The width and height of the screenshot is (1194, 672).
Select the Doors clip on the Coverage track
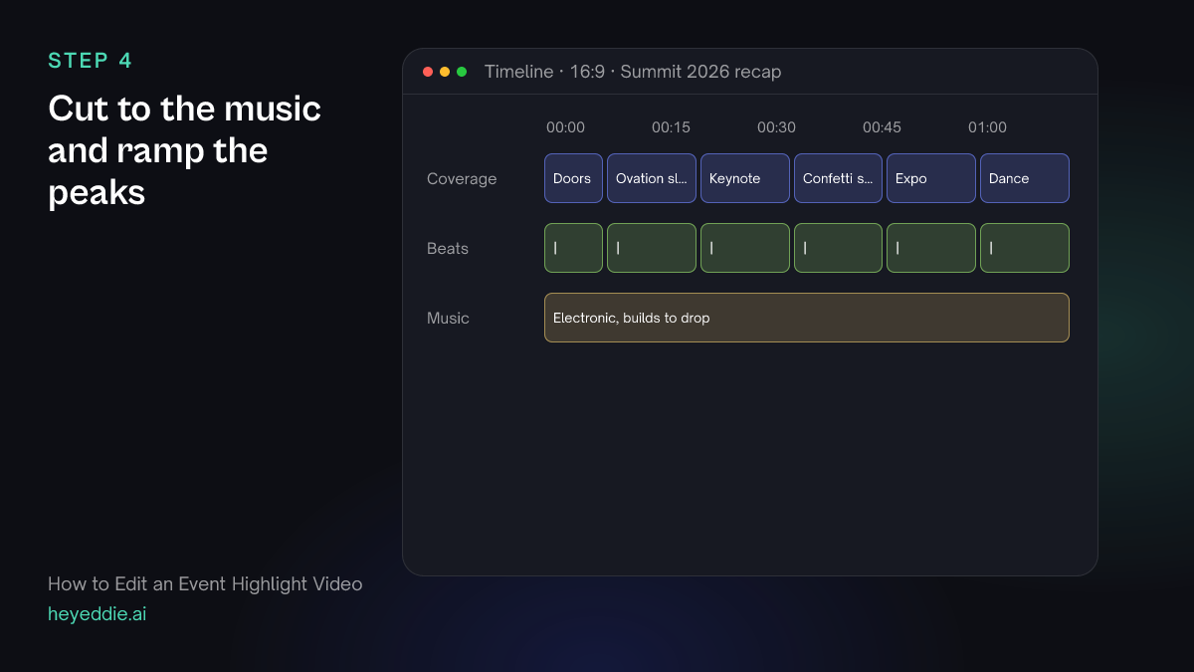(573, 178)
